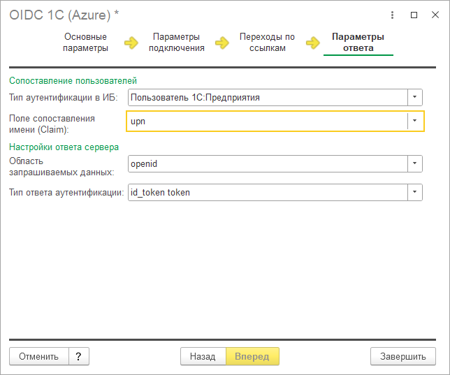The height and width of the screenshot is (375, 450).
Task: Switch to the Параметры подключения step
Action: (x=176, y=43)
